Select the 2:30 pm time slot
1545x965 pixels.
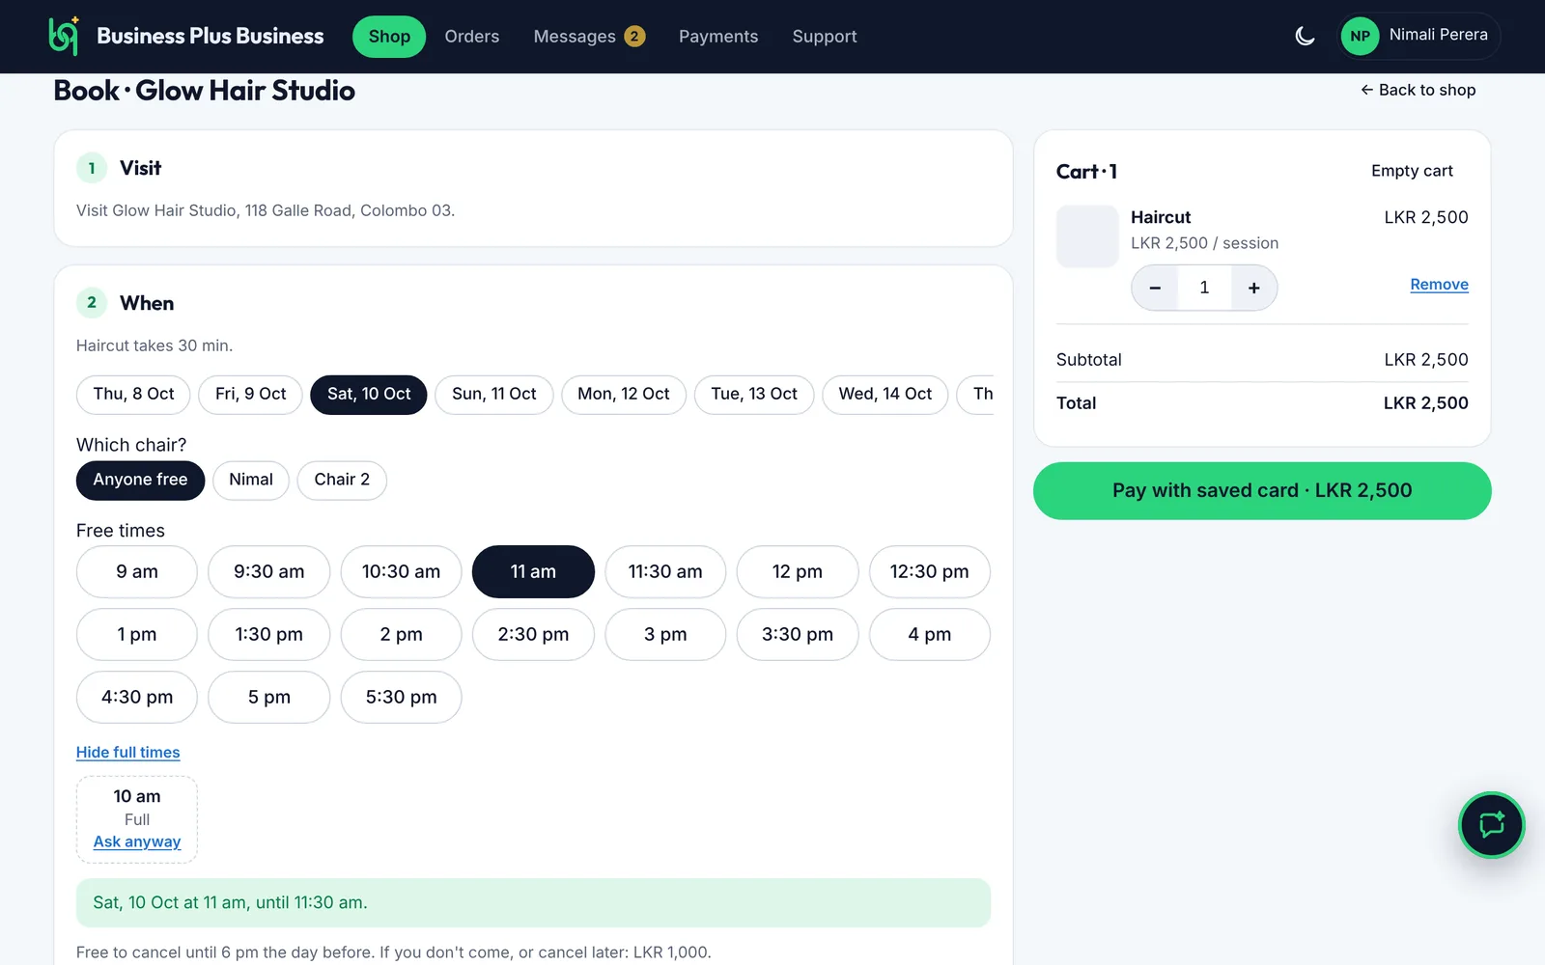pyautogui.click(x=533, y=635)
